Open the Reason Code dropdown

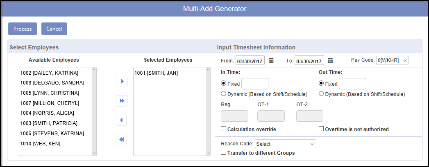point(285,144)
